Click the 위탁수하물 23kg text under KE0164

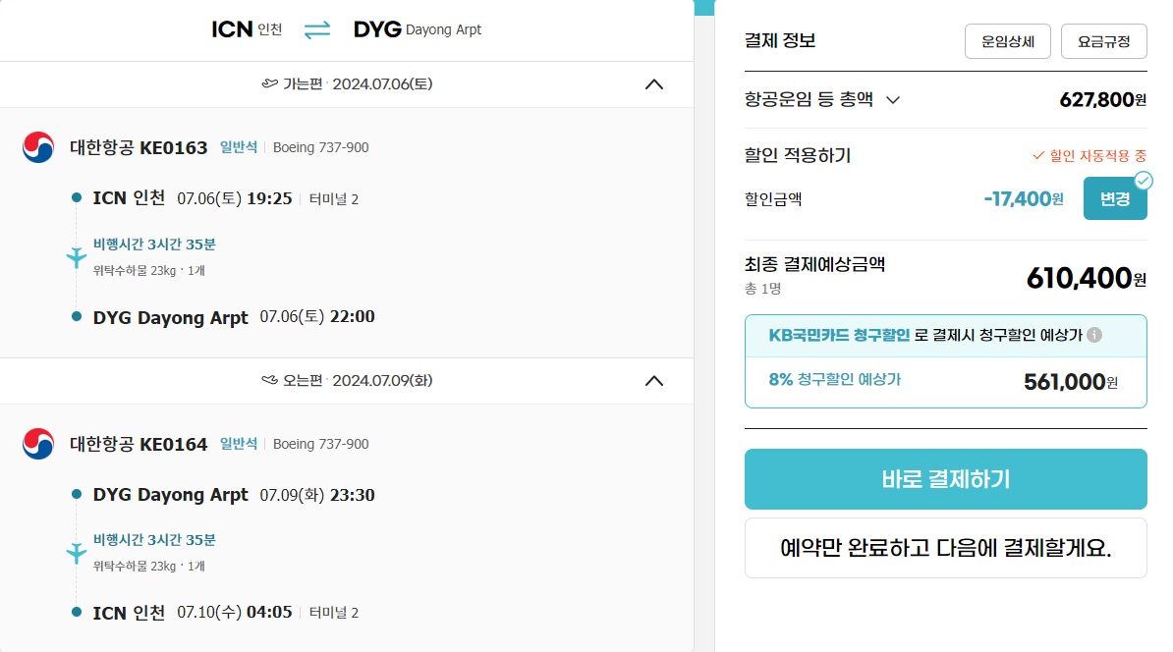149,566
